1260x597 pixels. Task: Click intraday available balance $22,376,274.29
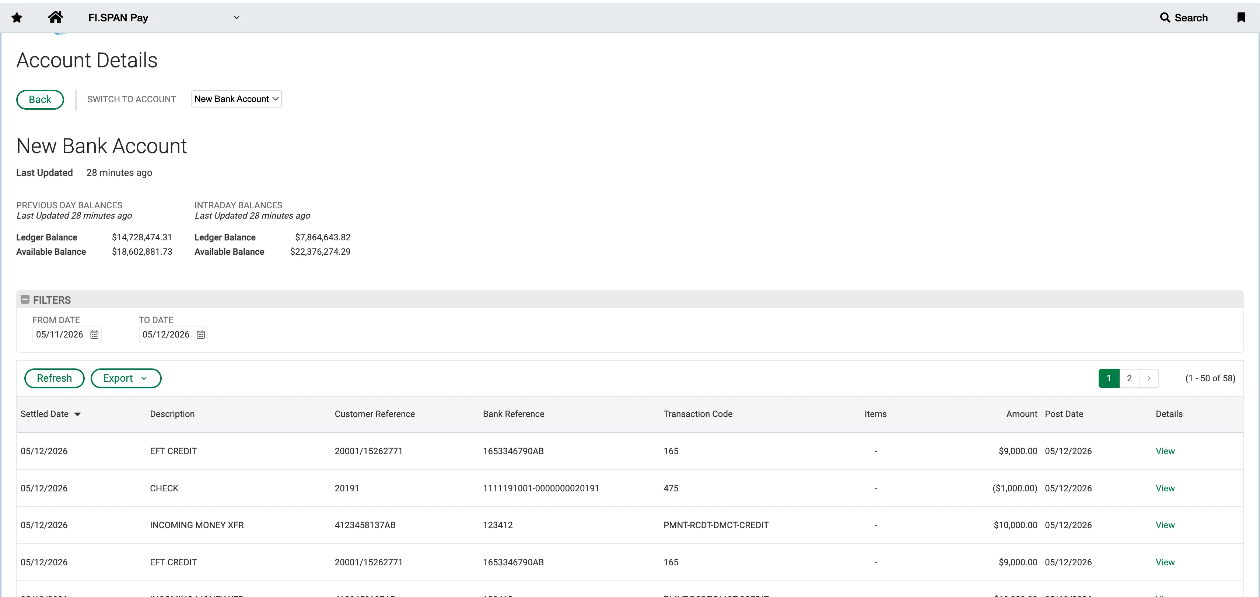(321, 252)
